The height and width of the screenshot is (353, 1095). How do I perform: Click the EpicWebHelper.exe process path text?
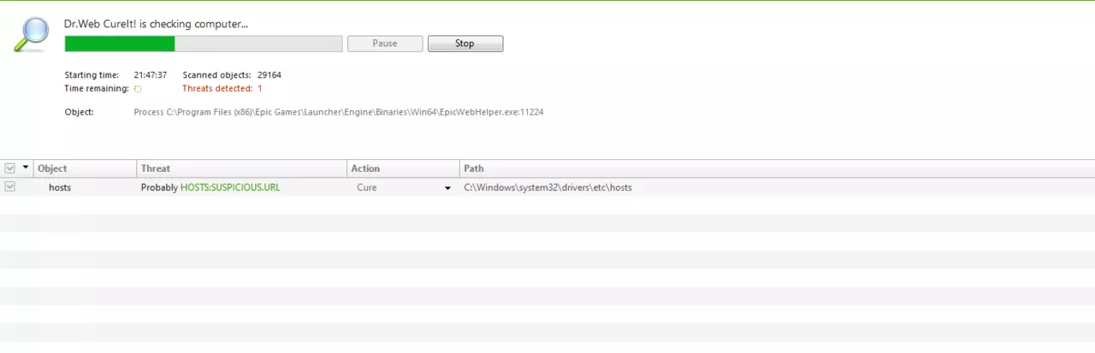pos(339,112)
